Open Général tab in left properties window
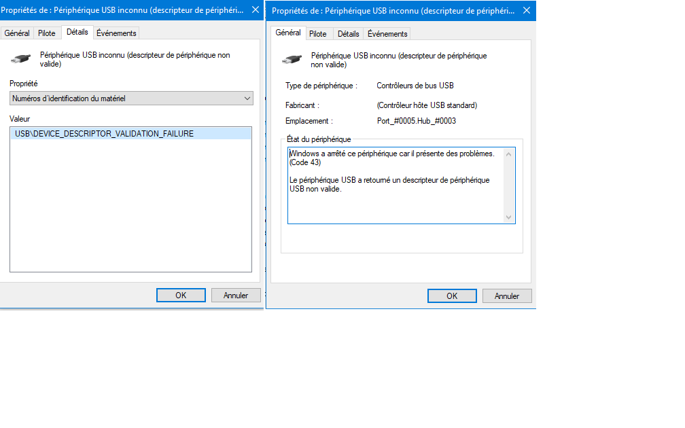685x428 pixels. click(17, 33)
